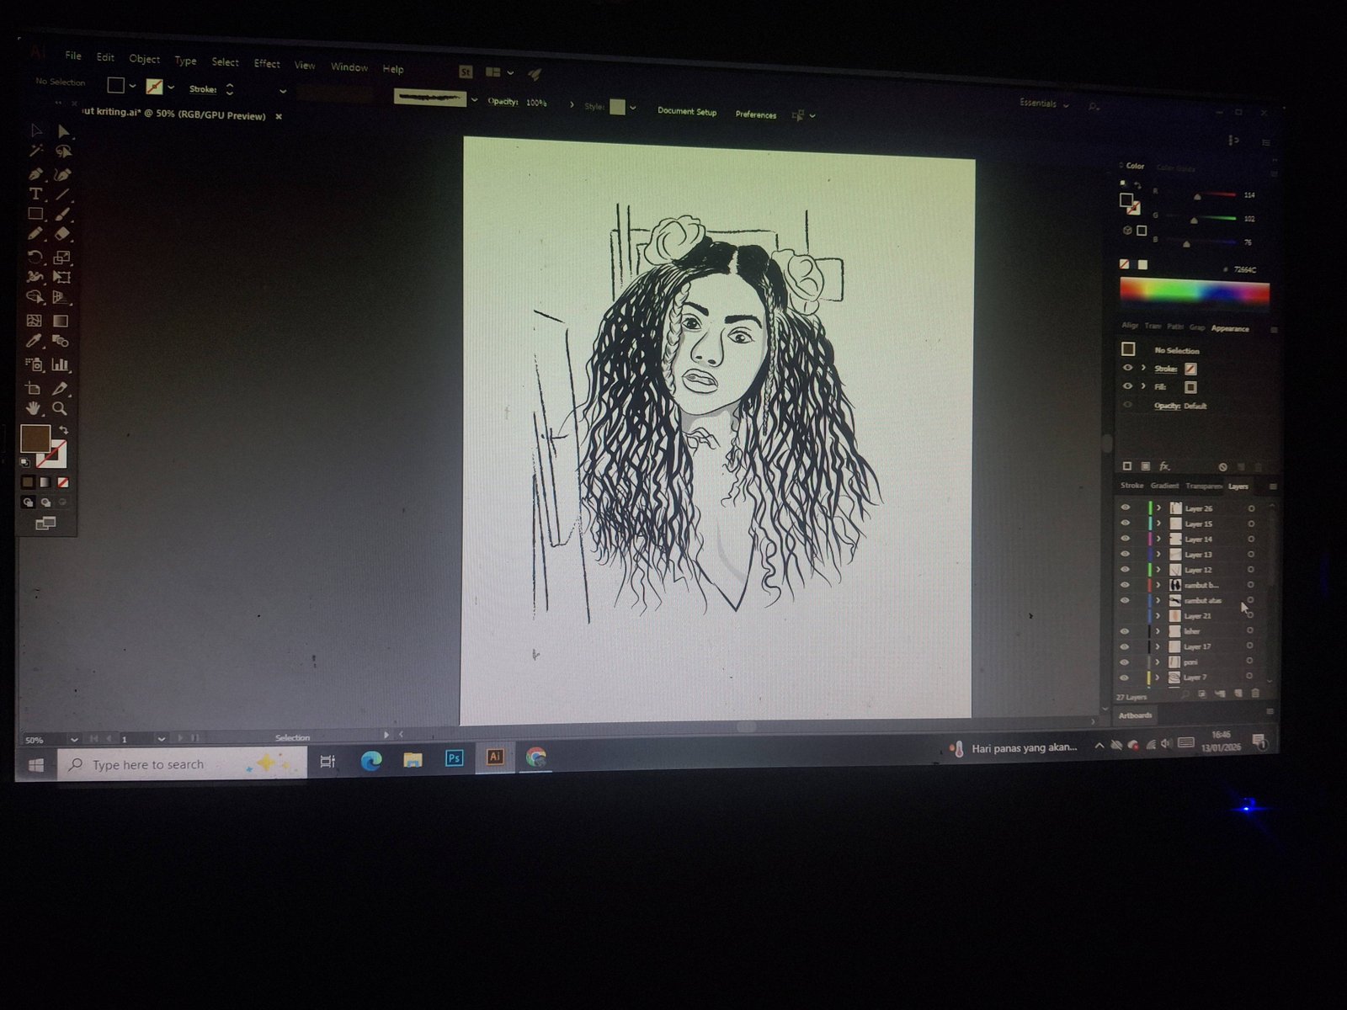The height and width of the screenshot is (1010, 1347).
Task: Click the Rotate tool
Action: (x=35, y=257)
